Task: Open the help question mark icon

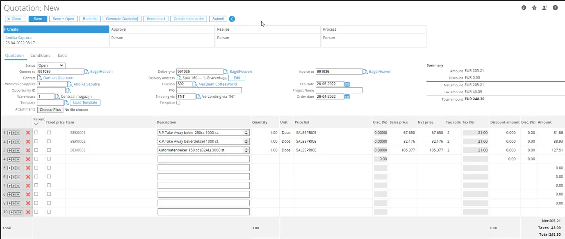Action: point(555,8)
